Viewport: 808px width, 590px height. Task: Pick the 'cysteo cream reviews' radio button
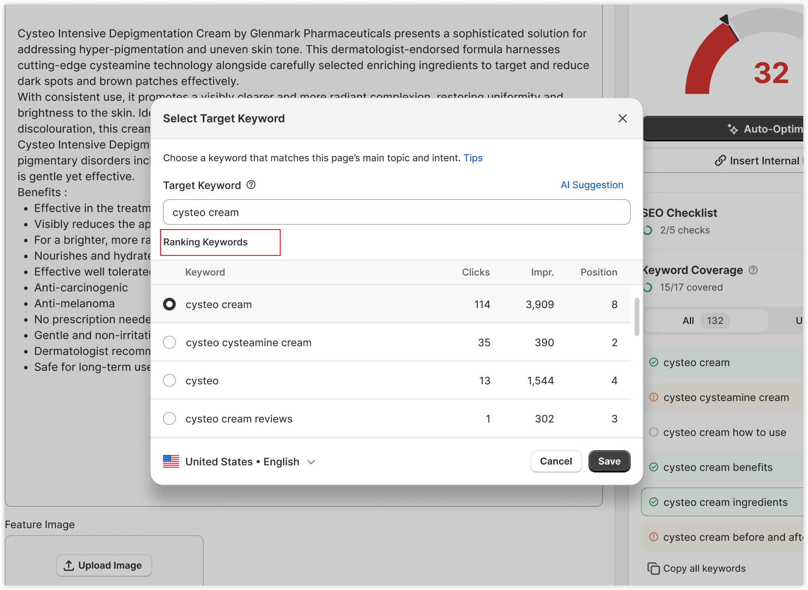point(169,418)
